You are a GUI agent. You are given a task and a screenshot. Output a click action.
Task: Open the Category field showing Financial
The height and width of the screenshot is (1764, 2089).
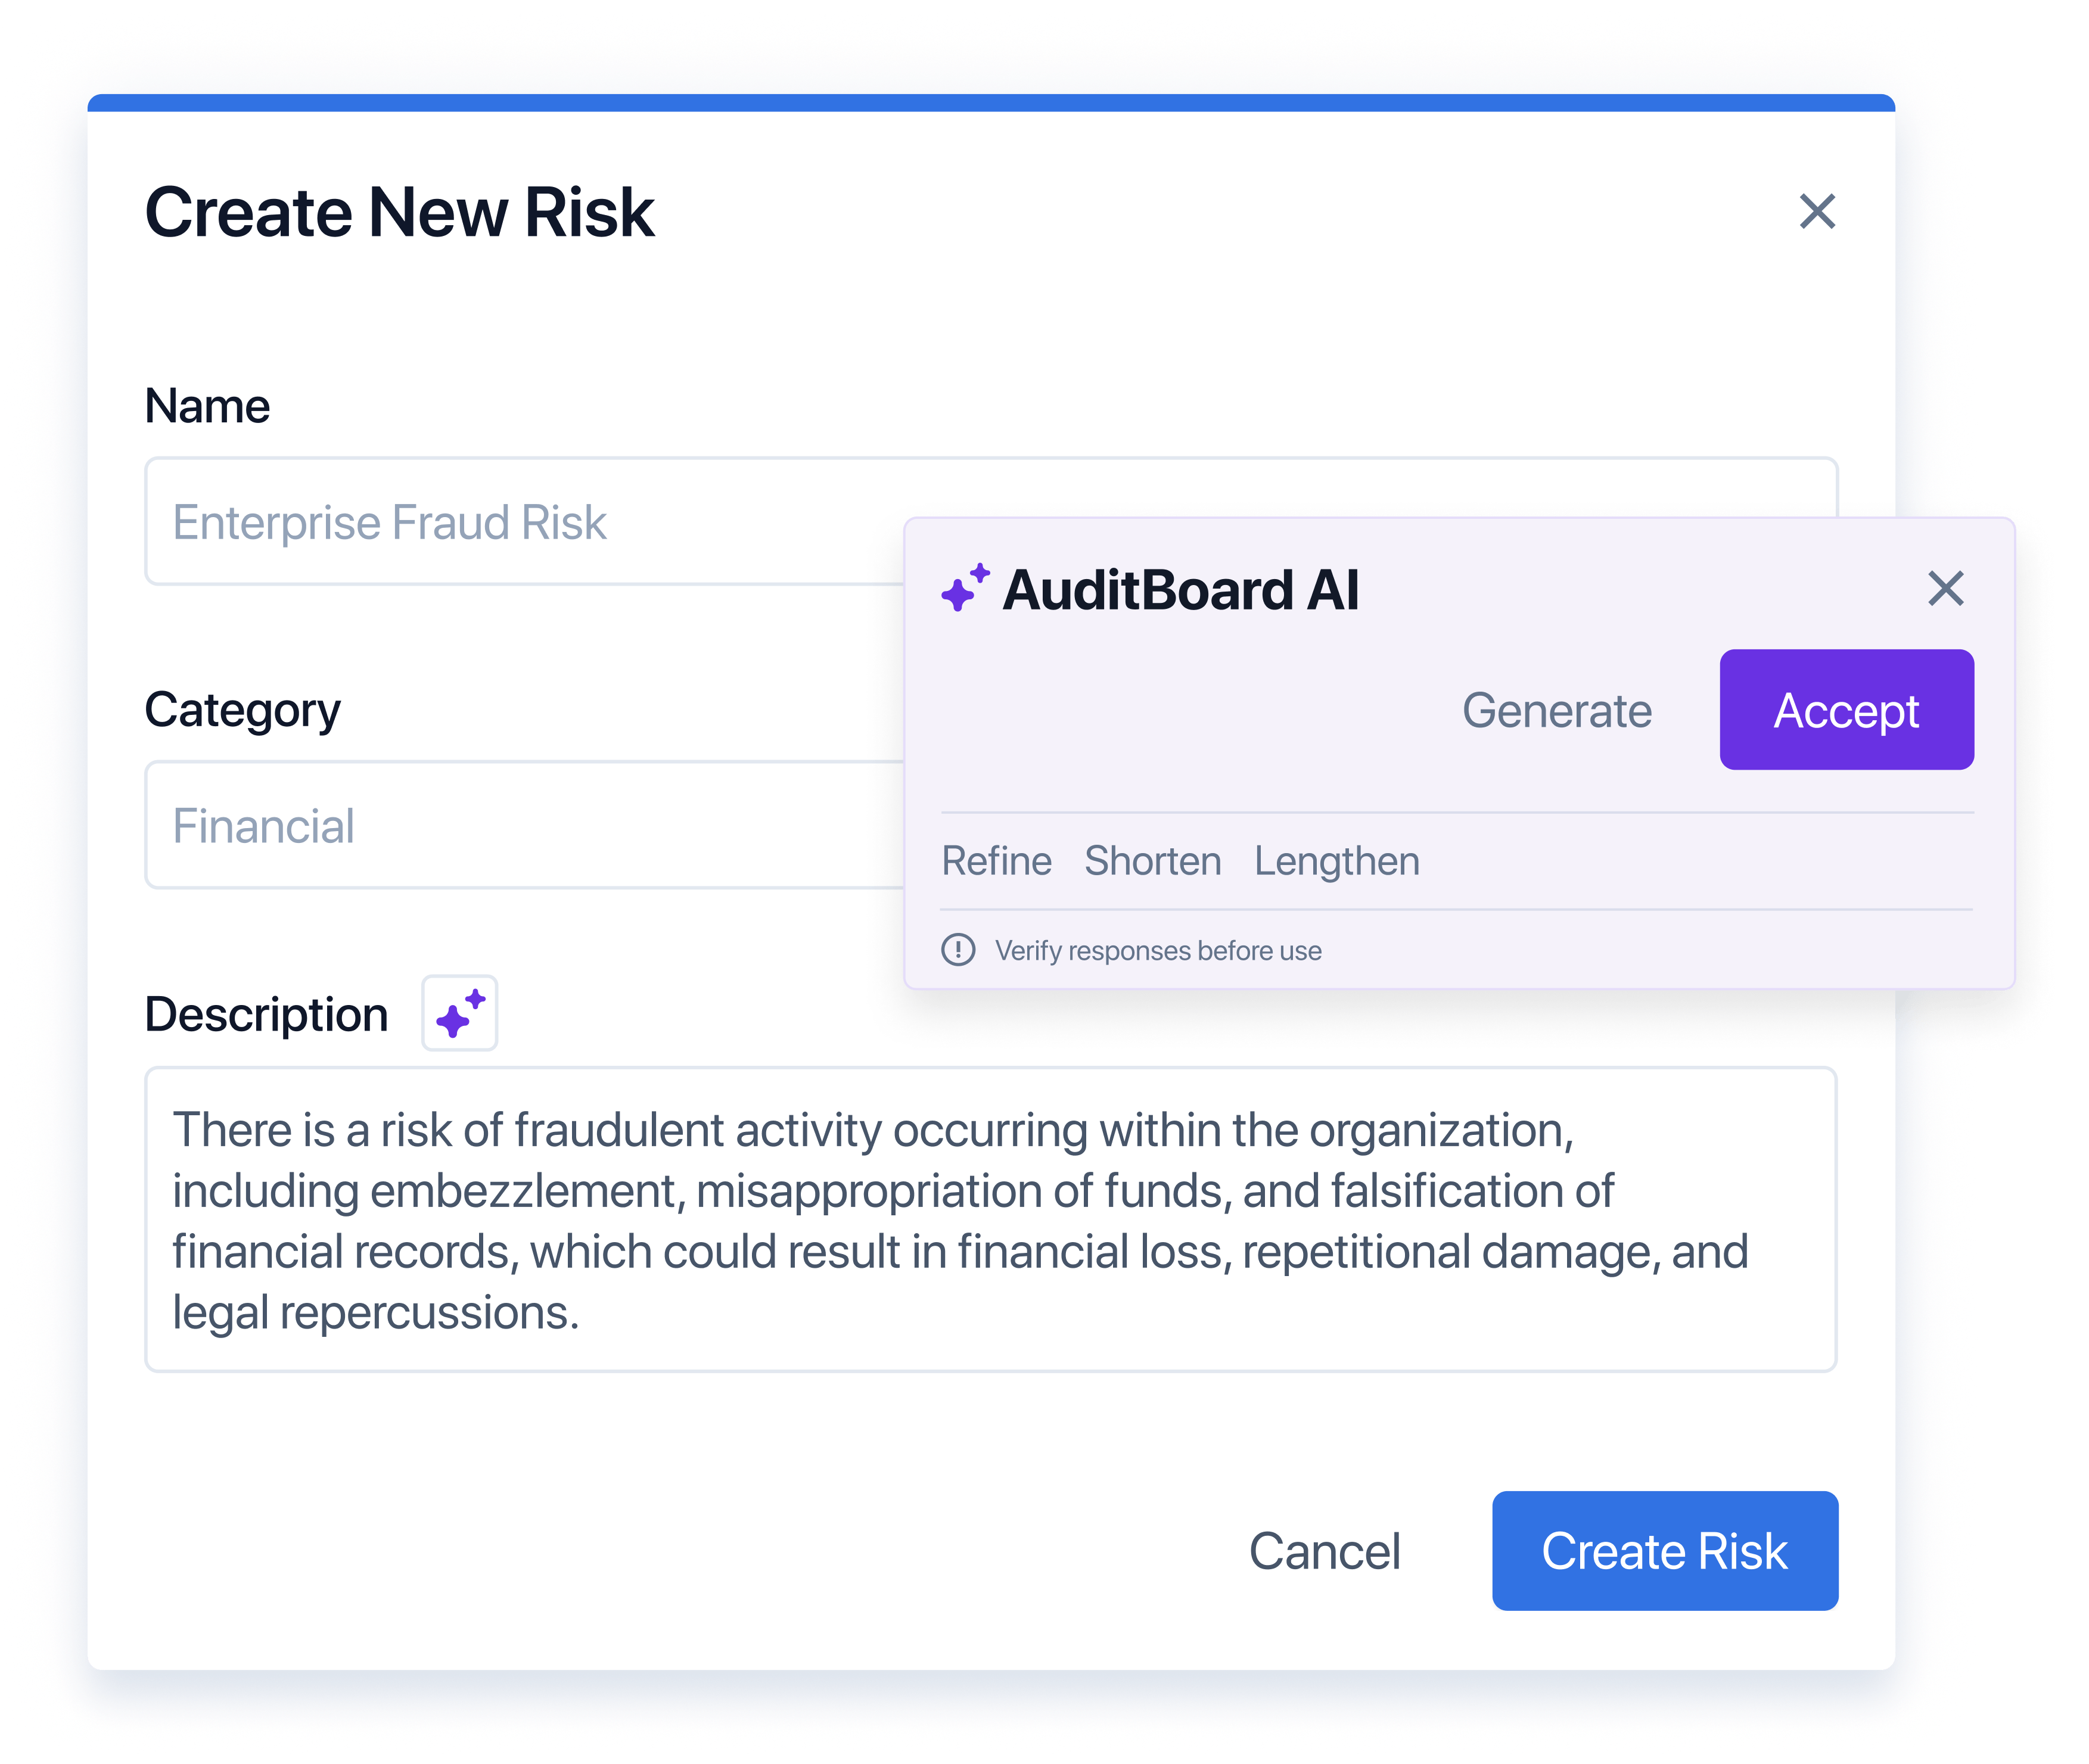[520, 825]
